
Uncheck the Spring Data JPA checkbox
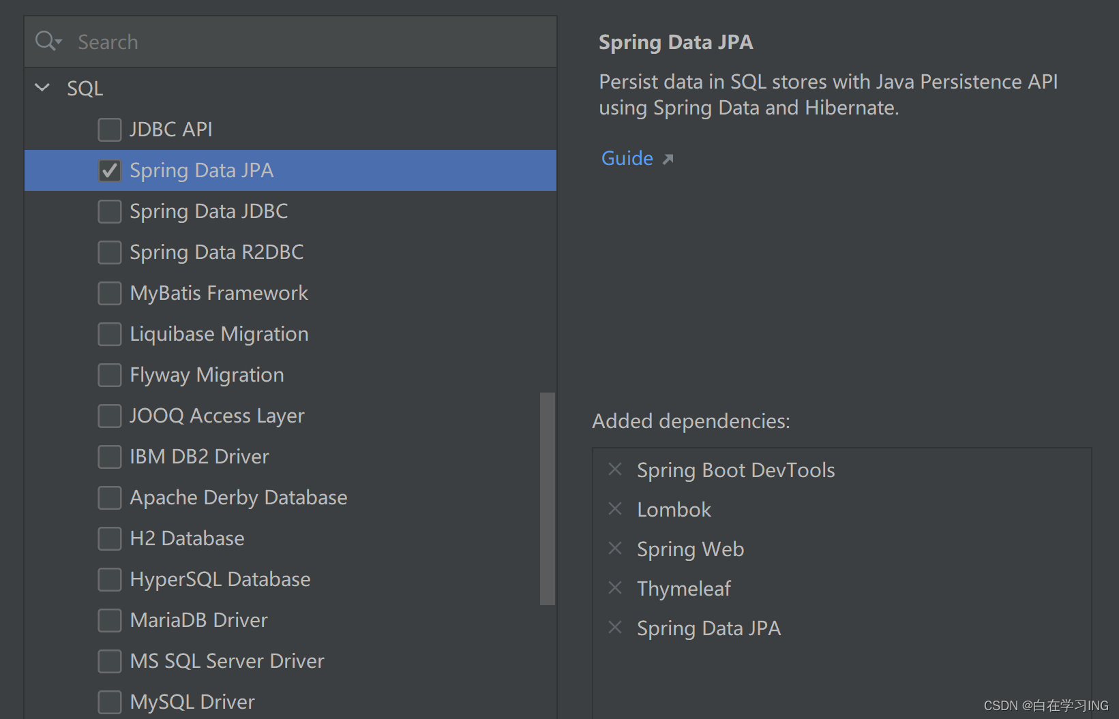[x=110, y=170]
